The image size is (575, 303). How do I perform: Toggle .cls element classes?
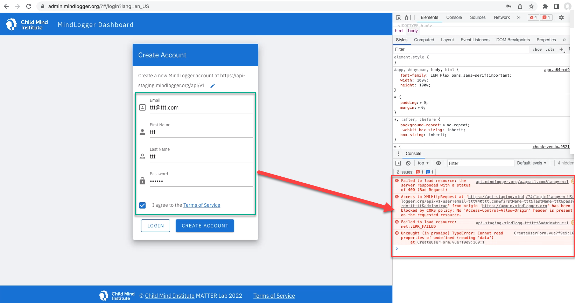tap(551, 49)
